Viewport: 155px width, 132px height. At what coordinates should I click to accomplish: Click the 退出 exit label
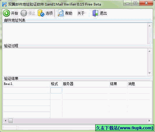[x=103, y=13]
